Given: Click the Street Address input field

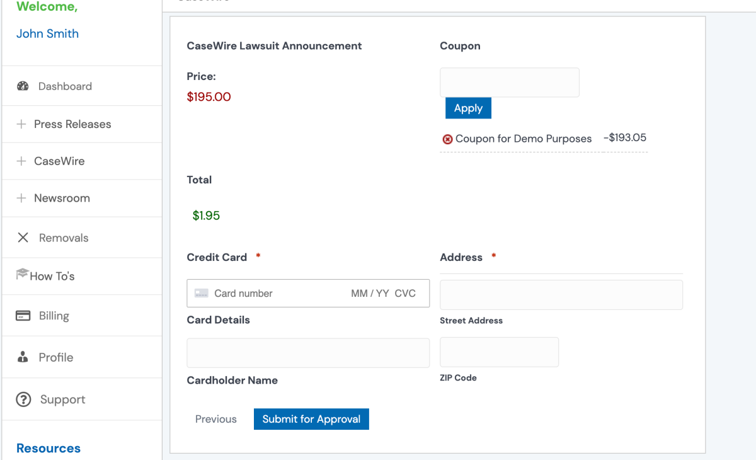Looking at the screenshot, I should (x=561, y=294).
